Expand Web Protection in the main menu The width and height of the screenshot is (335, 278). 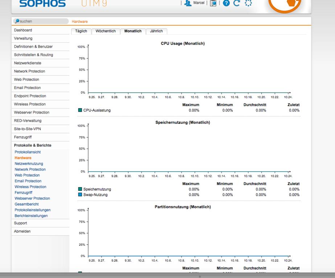41,80
